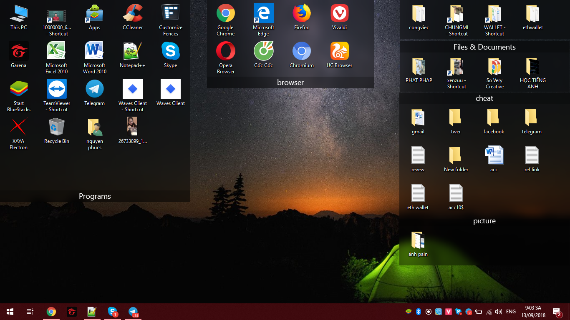Select the Garena icon on the desktop
This screenshot has width=570, height=320.
pos(19,55)
